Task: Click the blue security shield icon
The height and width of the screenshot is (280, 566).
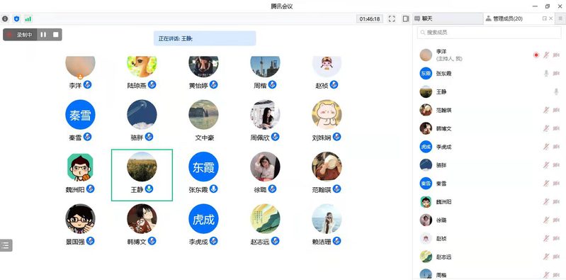Action: tap(16, 19)
